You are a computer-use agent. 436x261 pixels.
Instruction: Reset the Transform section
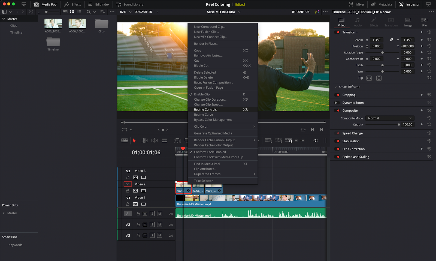(x=429, y=32)
